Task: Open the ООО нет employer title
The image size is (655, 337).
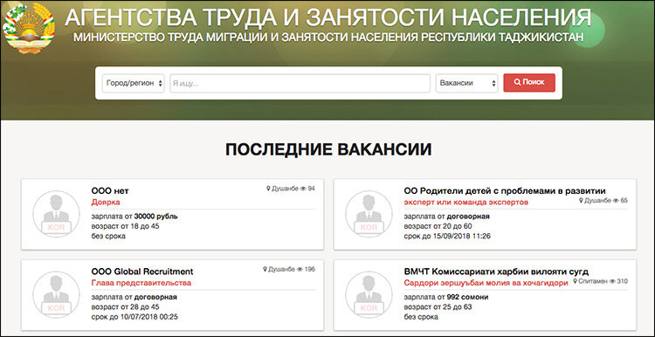Action: point(110,191)
